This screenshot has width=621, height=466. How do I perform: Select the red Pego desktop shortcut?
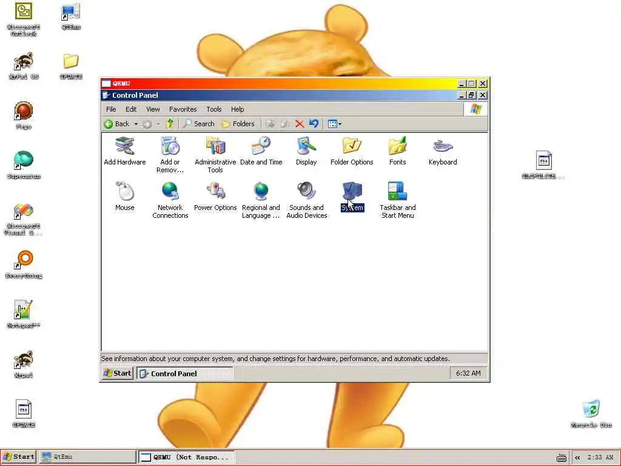pyautogui.click(x=24, y=115)
